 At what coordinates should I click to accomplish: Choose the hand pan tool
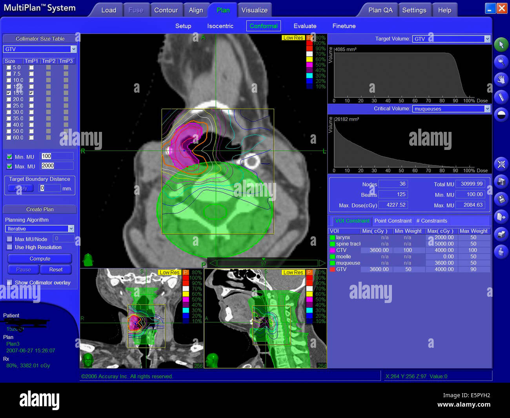pyautogui.click(x=501, y=80)
